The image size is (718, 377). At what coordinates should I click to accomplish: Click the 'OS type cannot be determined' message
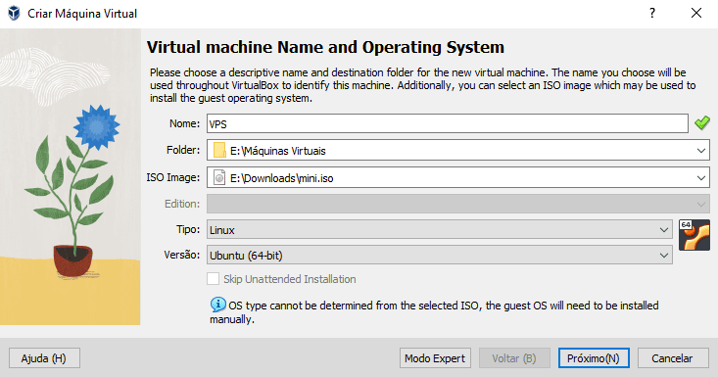coord(434,312)
